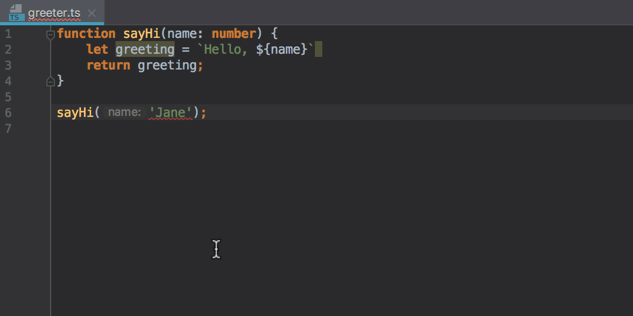Viewport: 633px width, 316px height.
Task: Click line number 1 in the gutter
Action: click(x=8, y=34)
